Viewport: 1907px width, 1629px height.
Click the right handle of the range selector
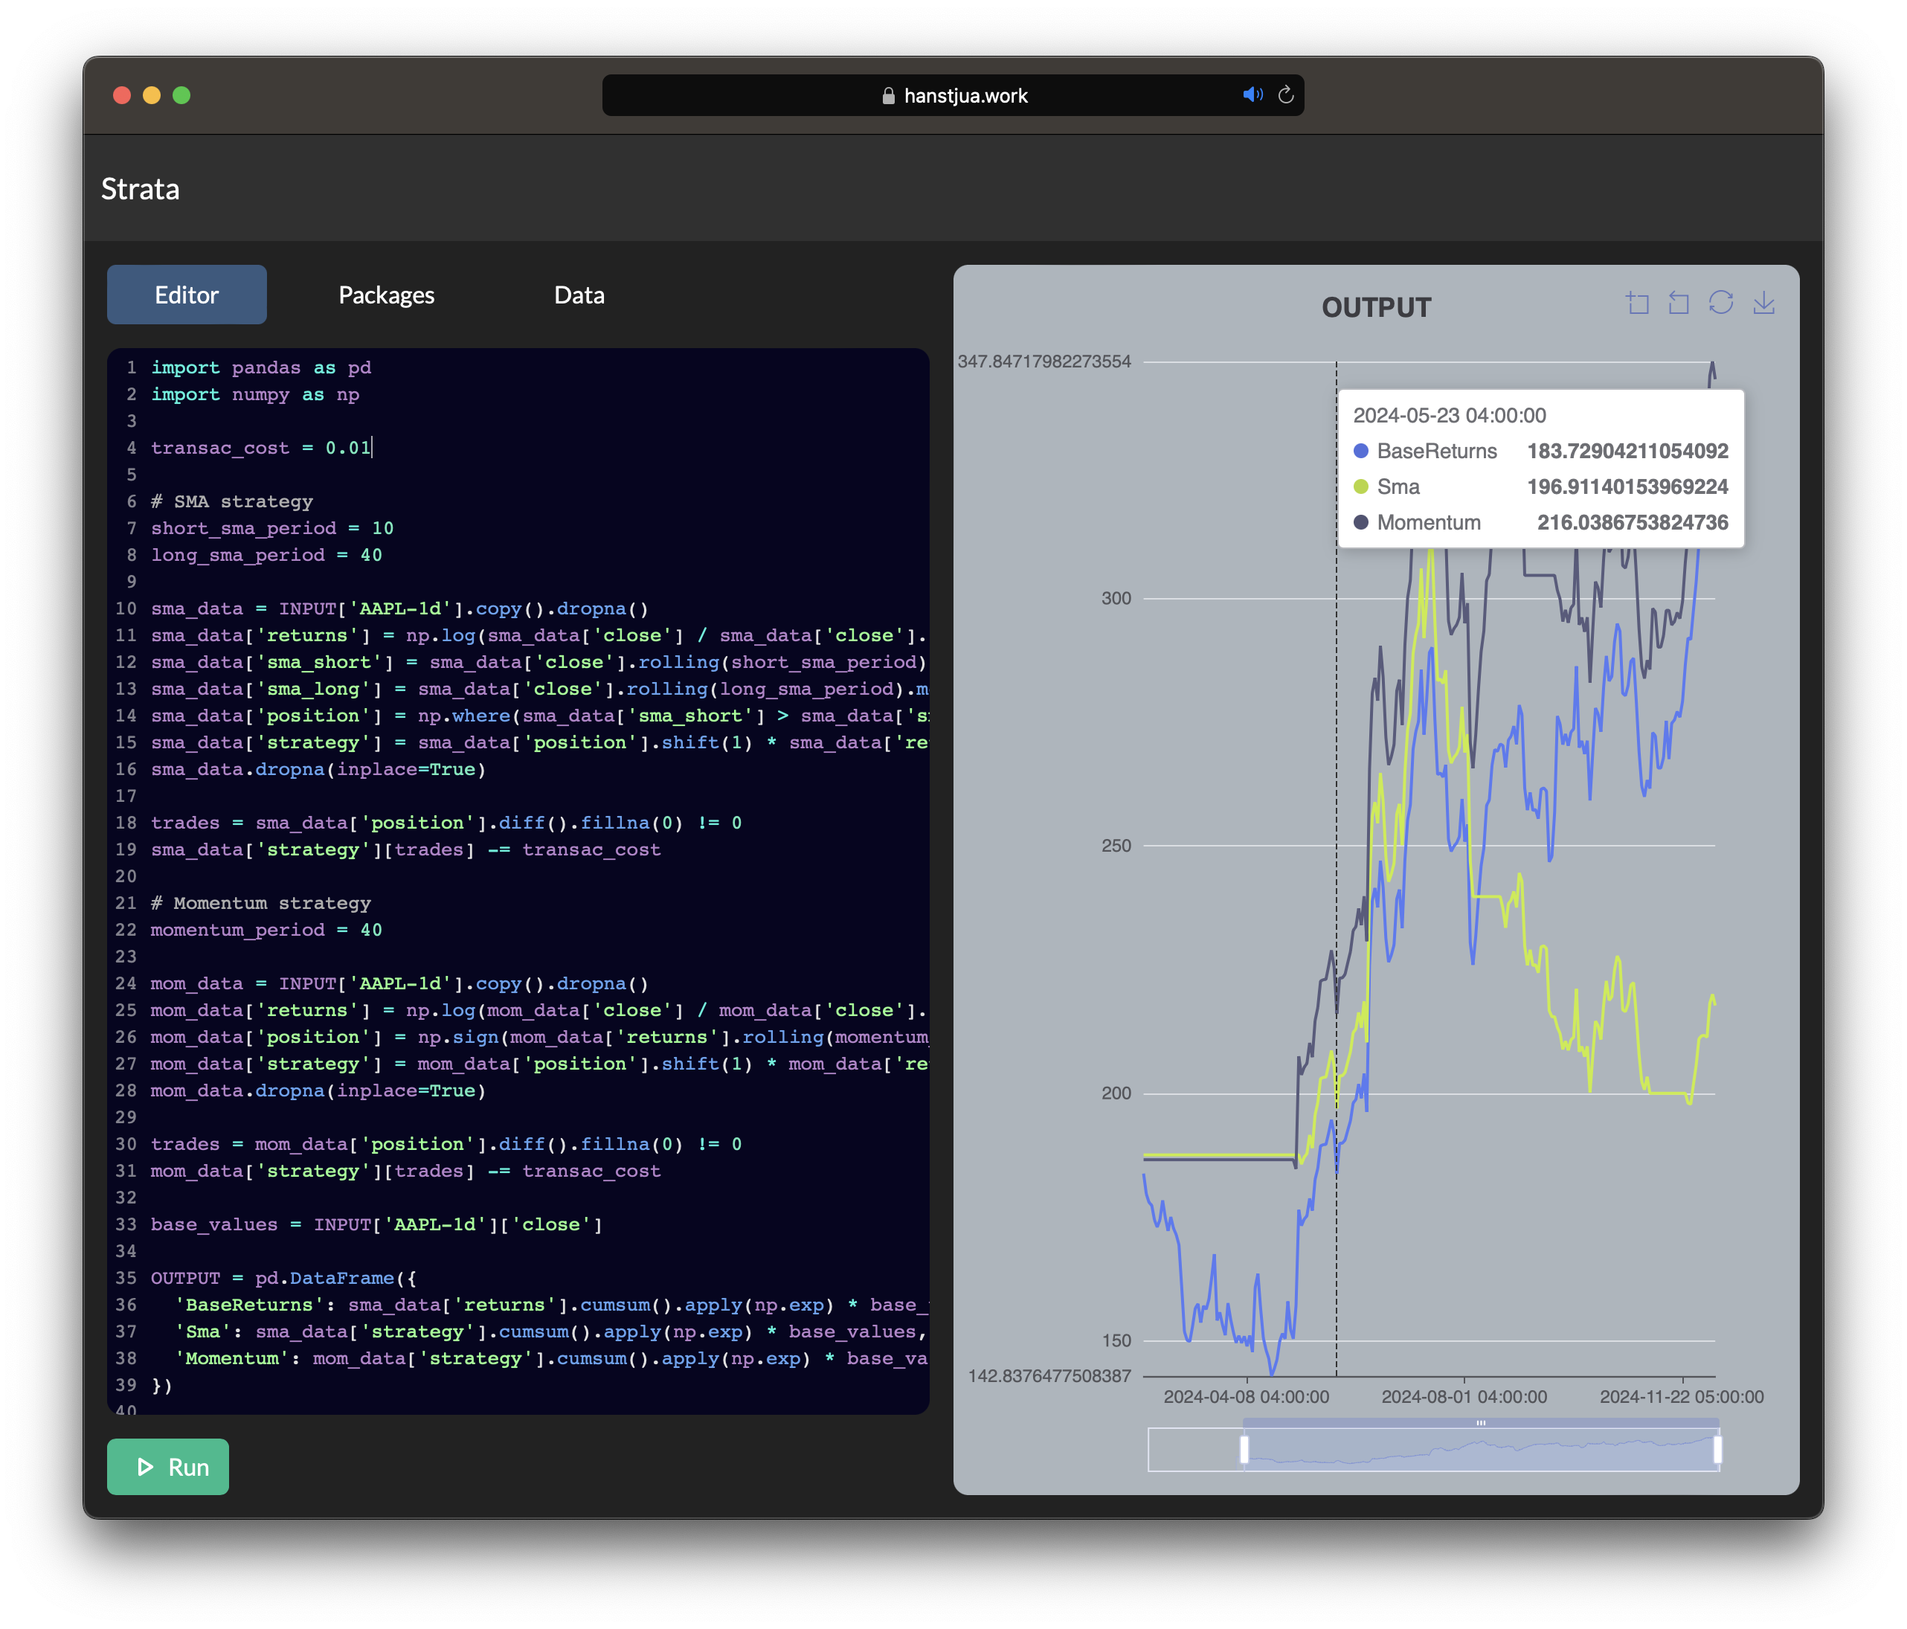[x=1717, y=1451]
